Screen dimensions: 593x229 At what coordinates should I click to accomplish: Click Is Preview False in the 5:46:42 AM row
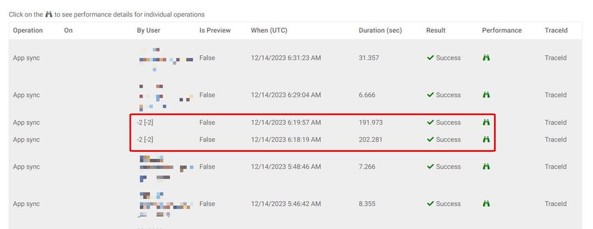(207, 203)
